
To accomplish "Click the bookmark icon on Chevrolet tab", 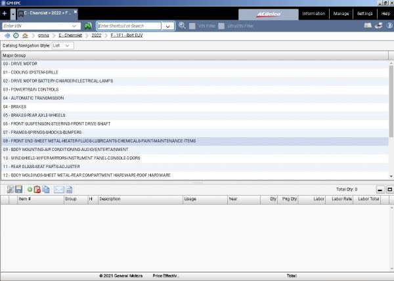I will pos(21,14).
